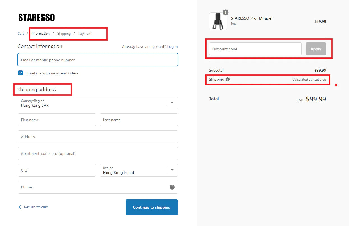
Task: Click the quantity badge on product image
Action: point(225,12)
